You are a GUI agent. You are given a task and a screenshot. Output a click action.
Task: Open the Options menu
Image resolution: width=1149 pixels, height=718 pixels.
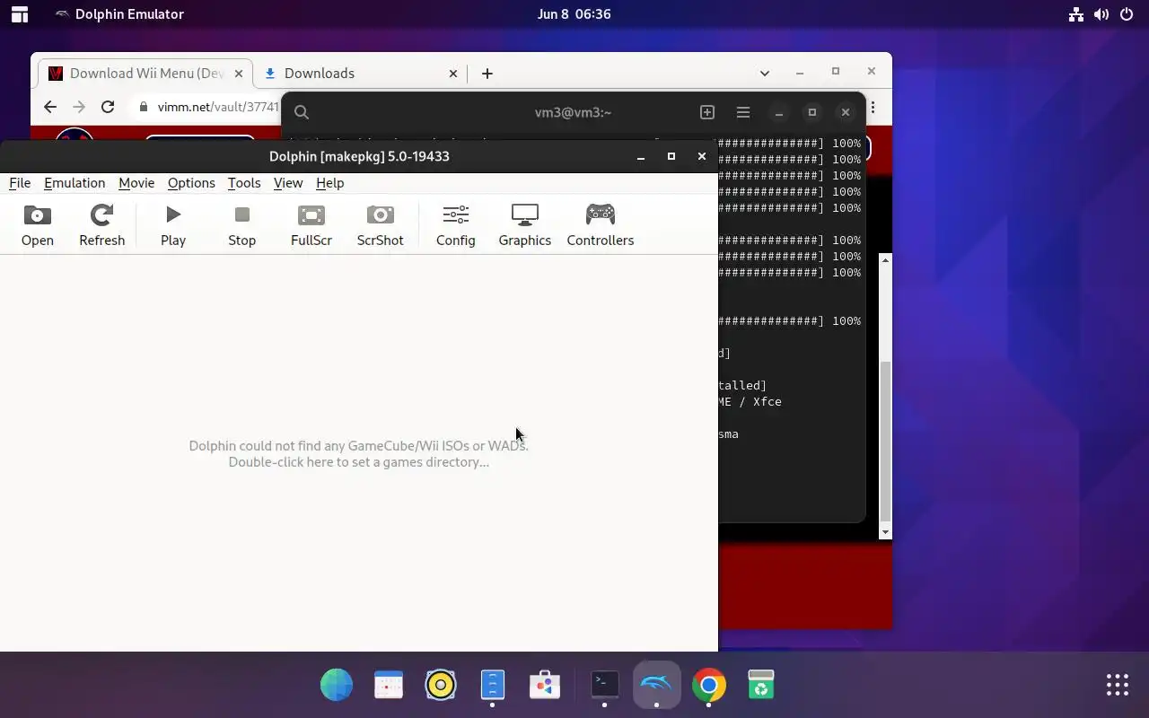pyautogui.click(x=191, y=183)
